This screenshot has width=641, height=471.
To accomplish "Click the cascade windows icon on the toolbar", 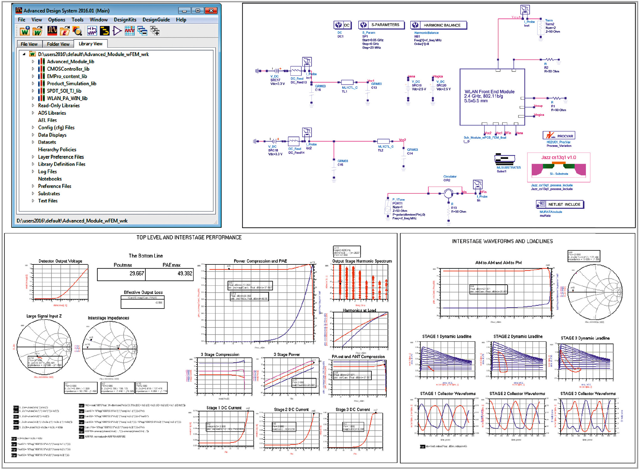I will click(142, 31).
